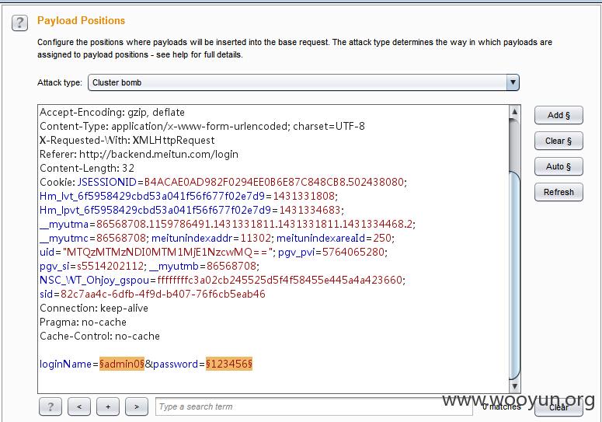The height and width of the screenshot is (422, 602).
Task: Click the highlighted §123456§ payload marker
Action: (x=229, y=364)
